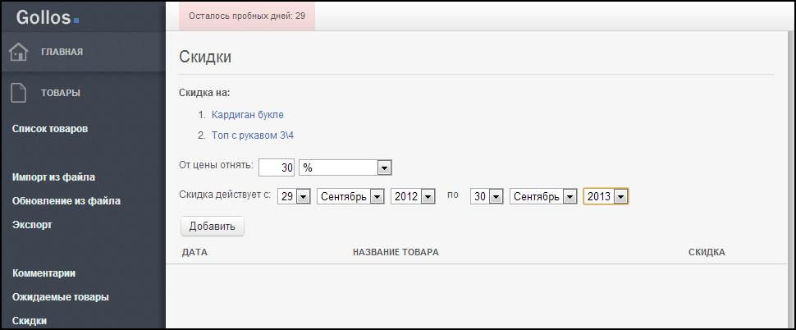
Task: Open the end year dropdown 2013
Action: (x=606, y=196)
